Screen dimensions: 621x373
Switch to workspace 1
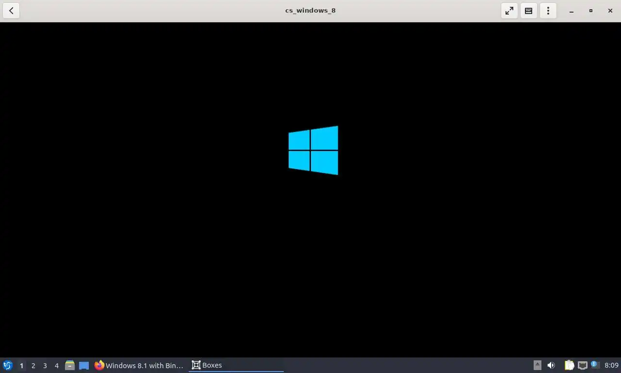coord(21,365)
